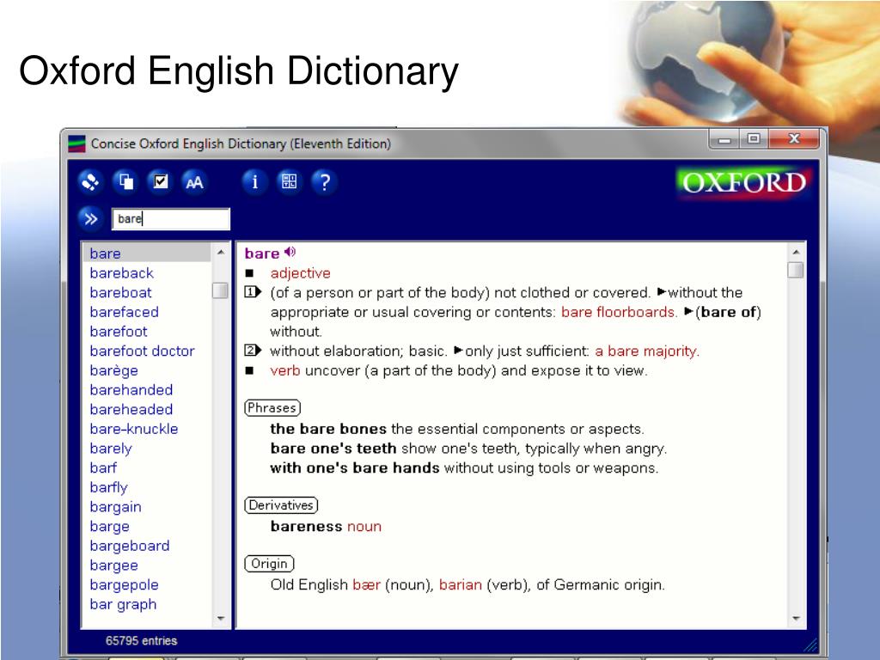
Task: Select 'bargeboard' entry
Action: (x=130, y=546)
